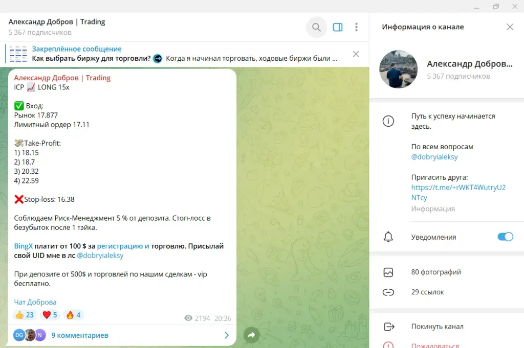
Task: Open the channel title in chat header
Action: (x=56, y=21)
